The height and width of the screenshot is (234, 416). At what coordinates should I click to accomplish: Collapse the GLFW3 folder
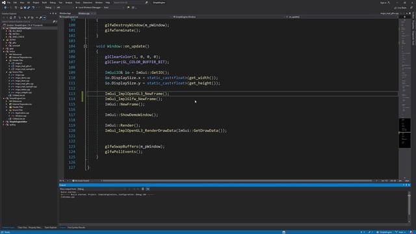[4, 40]
